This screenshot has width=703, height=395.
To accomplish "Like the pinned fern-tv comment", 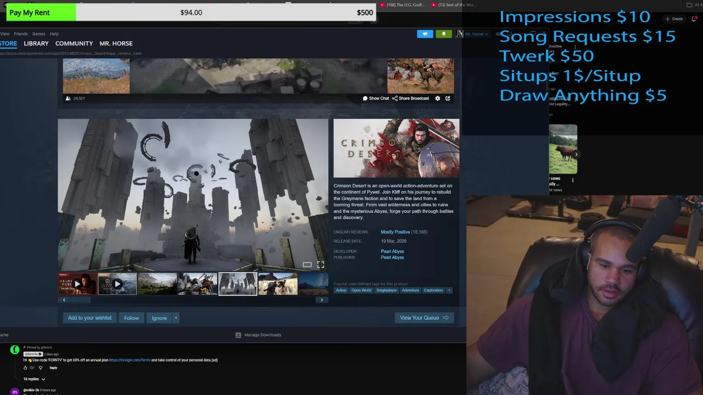I will point(25,368).
